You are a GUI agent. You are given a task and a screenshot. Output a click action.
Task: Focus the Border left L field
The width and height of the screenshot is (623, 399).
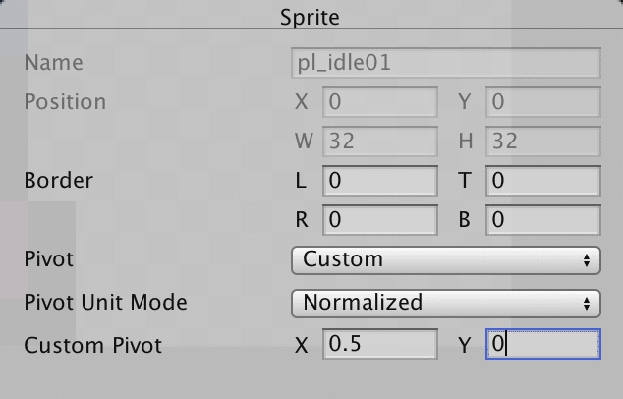tap(379, 181)
